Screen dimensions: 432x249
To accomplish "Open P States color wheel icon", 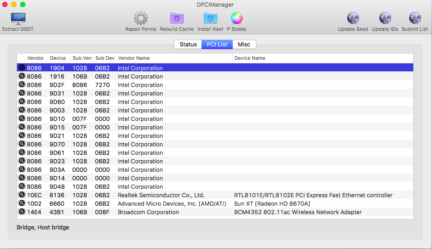I will click(236, 19).
